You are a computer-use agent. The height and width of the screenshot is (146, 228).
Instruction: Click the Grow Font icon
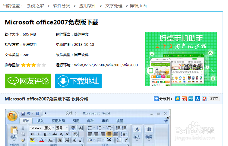coord(74,140)
